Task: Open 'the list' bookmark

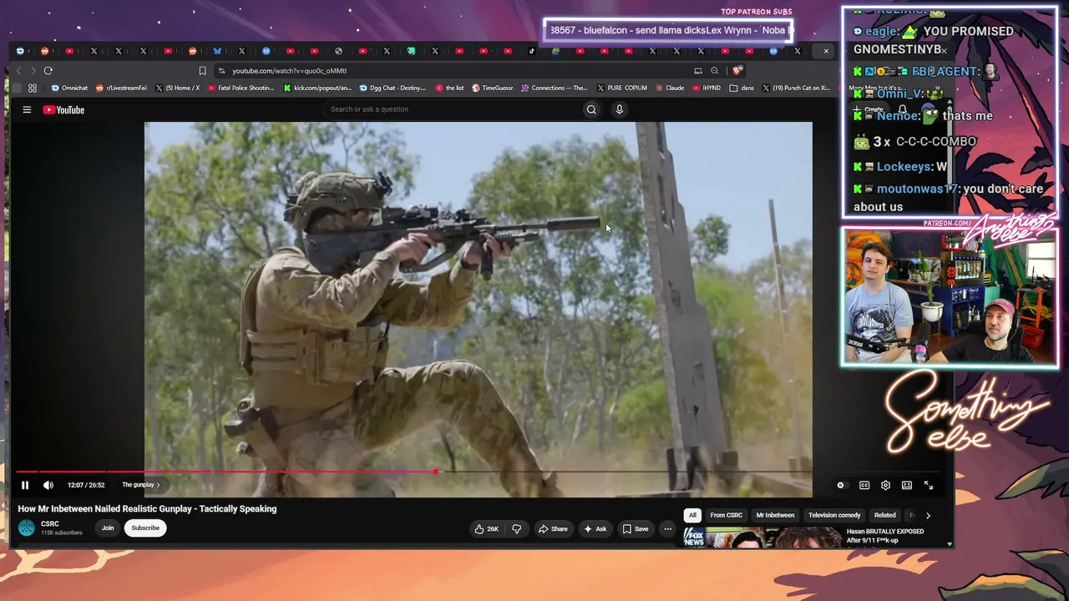Action: click(x=450, y=88)
